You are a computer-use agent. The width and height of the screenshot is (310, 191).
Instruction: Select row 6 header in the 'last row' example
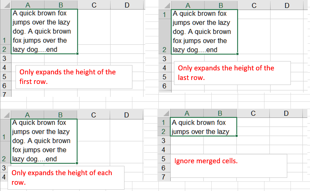click(164, 86)
